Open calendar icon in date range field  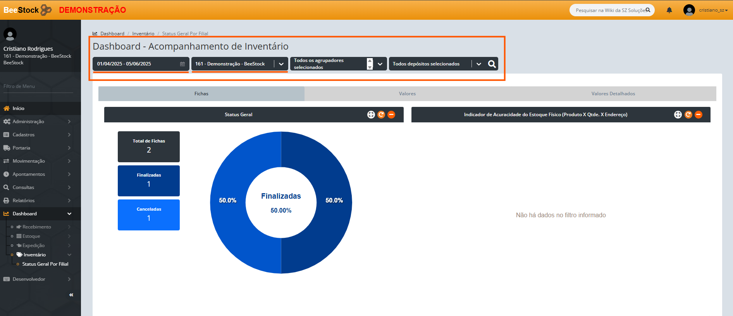click(x=182, y=64)
